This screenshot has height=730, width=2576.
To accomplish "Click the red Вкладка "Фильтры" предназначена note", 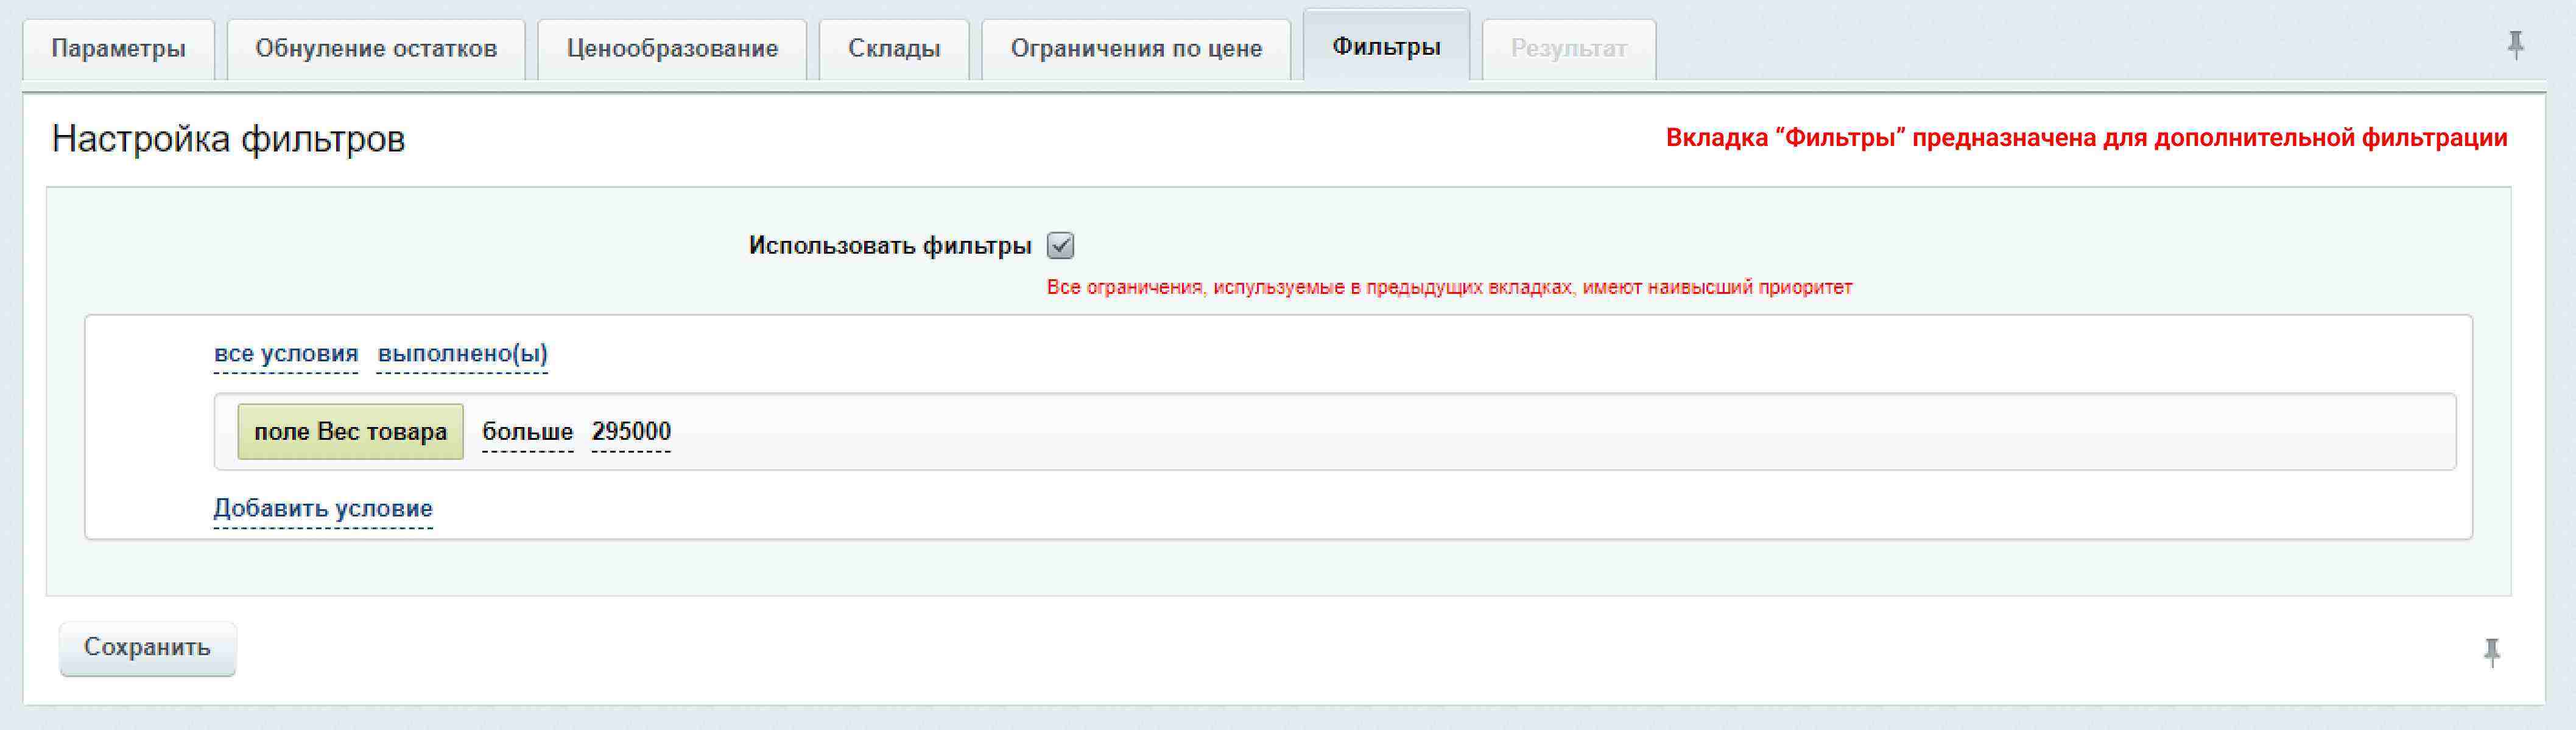I will (2086, 138).
